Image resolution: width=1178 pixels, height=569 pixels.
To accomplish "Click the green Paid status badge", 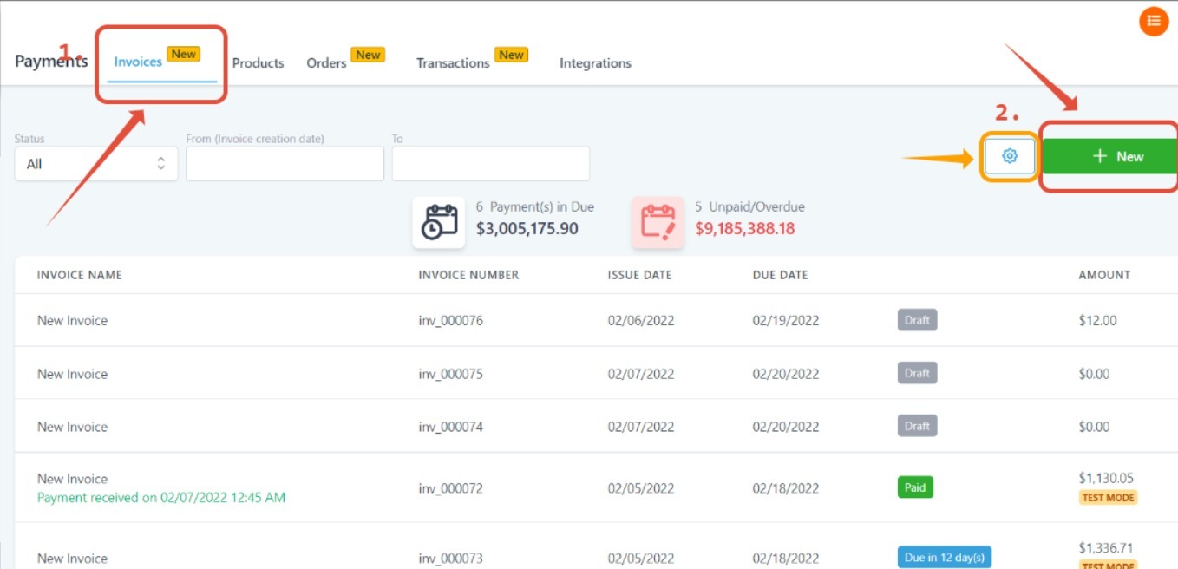I will [915, 487].
